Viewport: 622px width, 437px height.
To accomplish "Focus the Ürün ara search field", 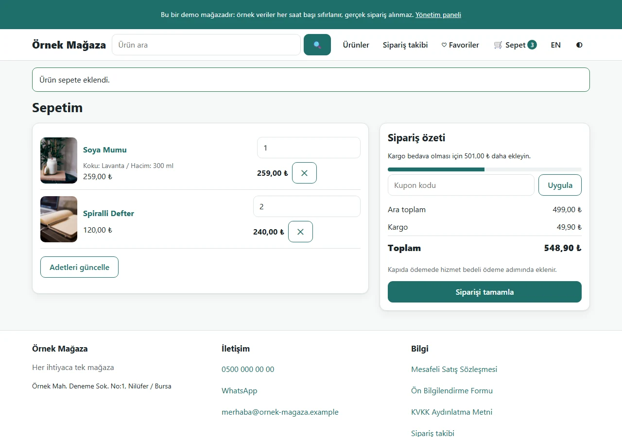I will (x=207, y=45).
